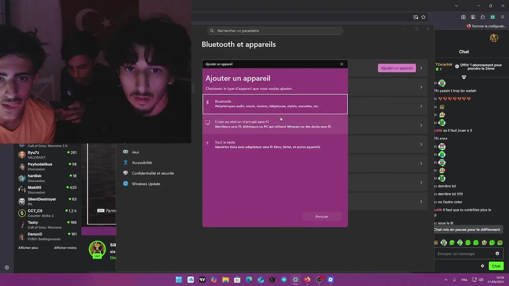The width and height of the screenshot is (509, 286).
Task: Click the Jeux gamepad icon
Action: (126, 152)
